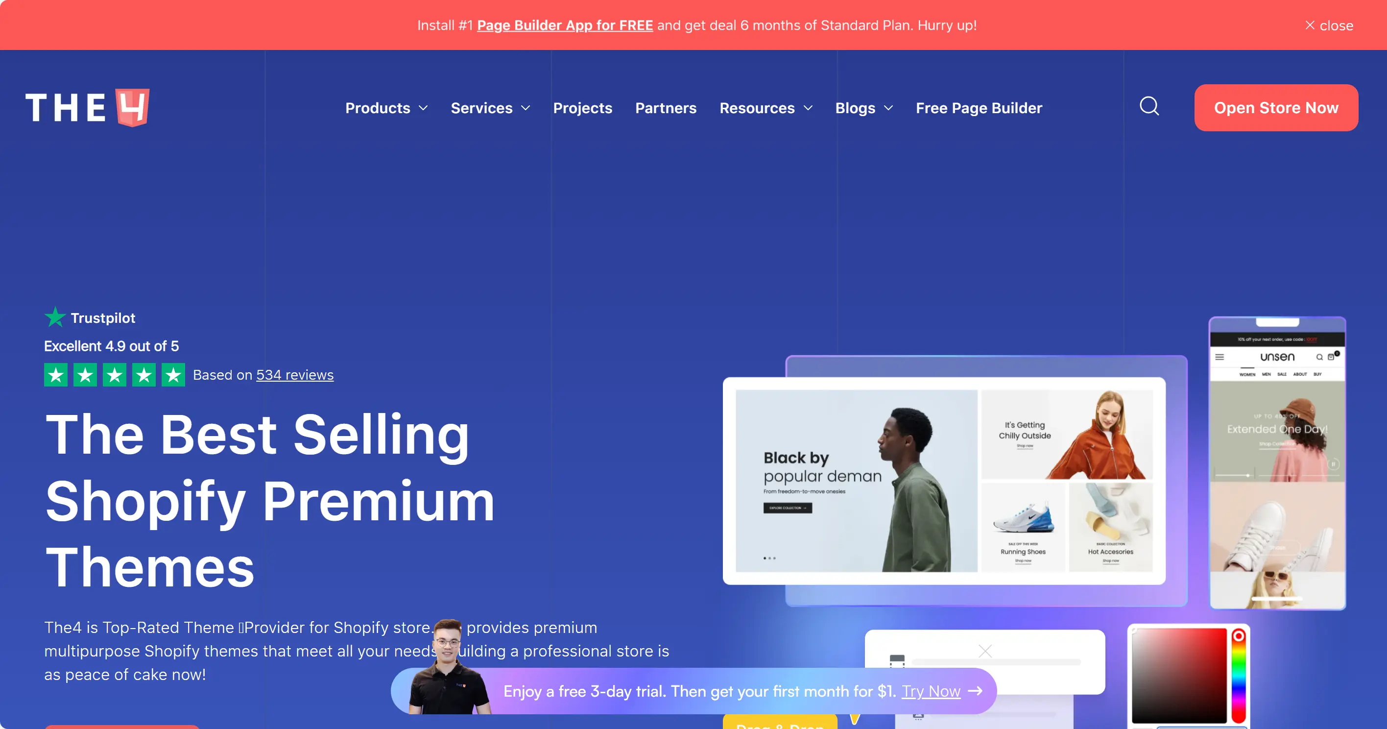
Task: Expand the Resources dropdown menu
Action: (767, 107)
